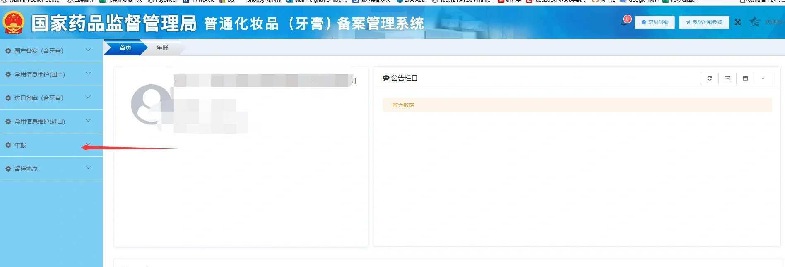Click gear icon next to sidebar 年报

click(8, 145)
